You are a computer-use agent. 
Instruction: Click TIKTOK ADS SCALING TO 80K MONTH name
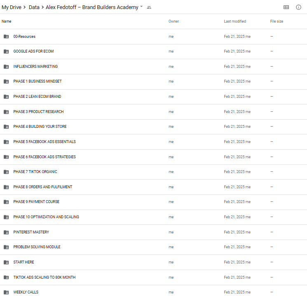tap(45, 277)
